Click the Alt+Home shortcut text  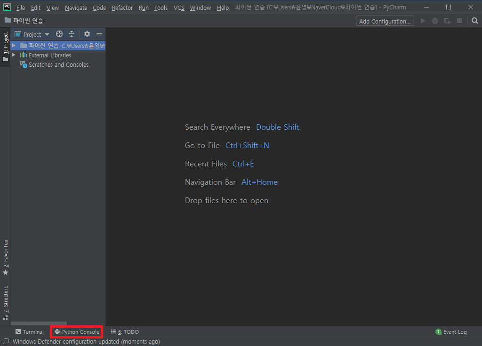259,182
